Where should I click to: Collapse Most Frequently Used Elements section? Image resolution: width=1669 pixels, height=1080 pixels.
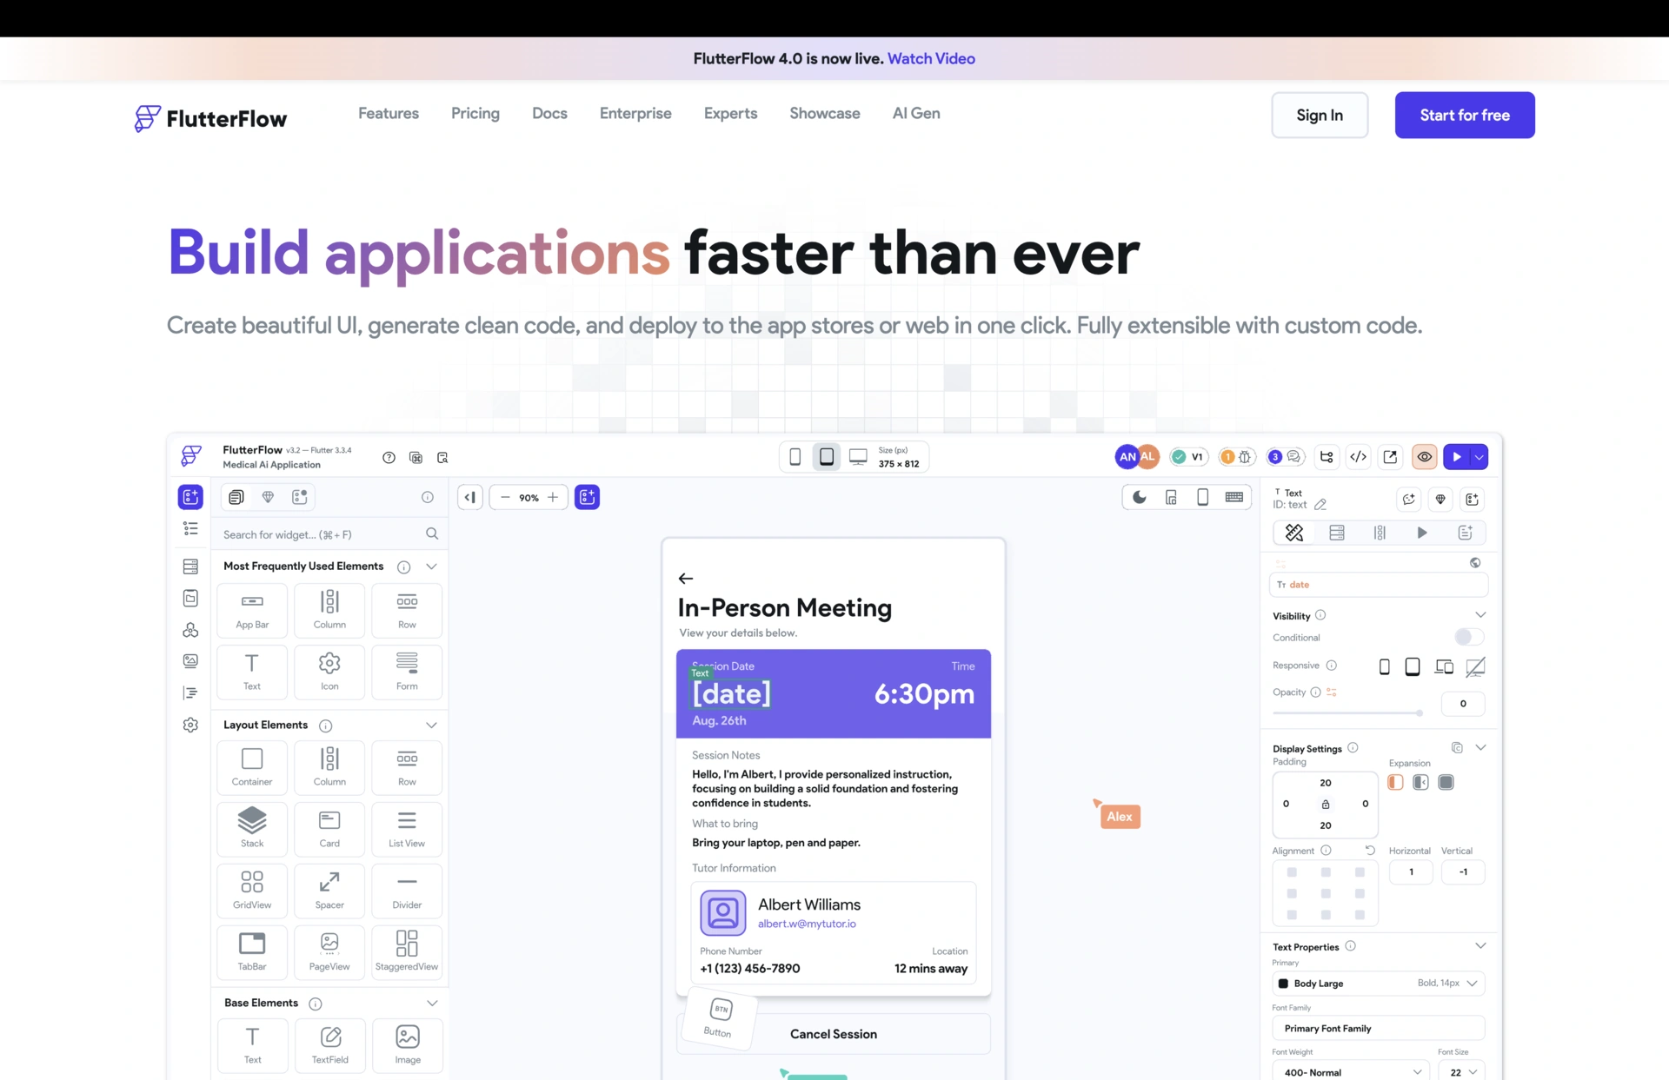(431, 567)
